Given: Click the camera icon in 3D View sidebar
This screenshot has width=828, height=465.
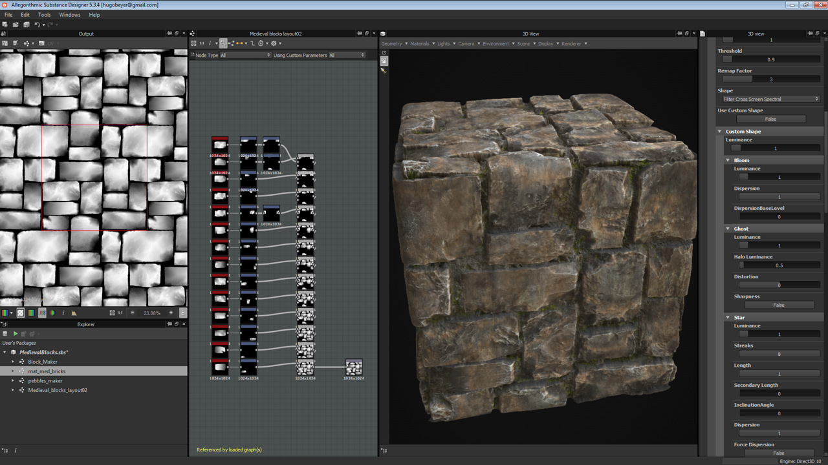Looking at the screenshot, I should (x=384, y=61).
